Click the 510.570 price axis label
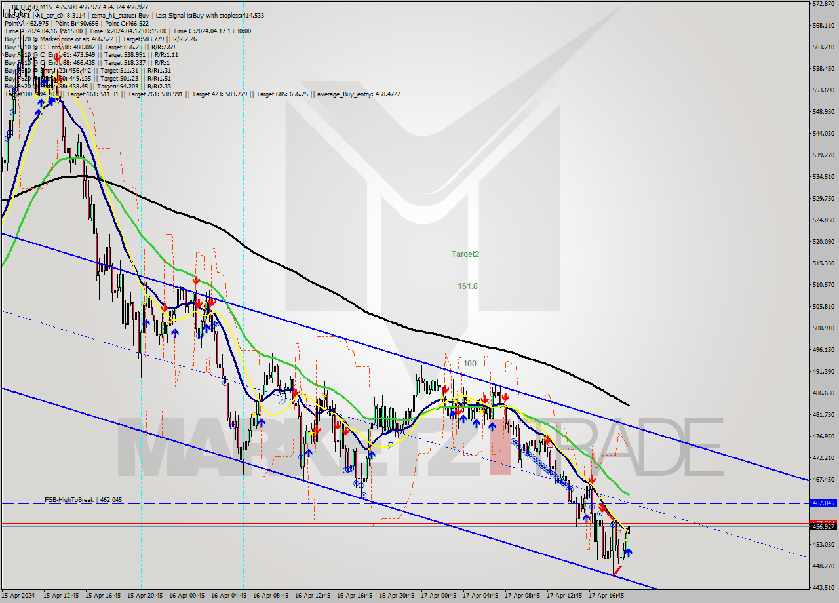The width and height of the screenshot is (839, 603). (823, 284)
